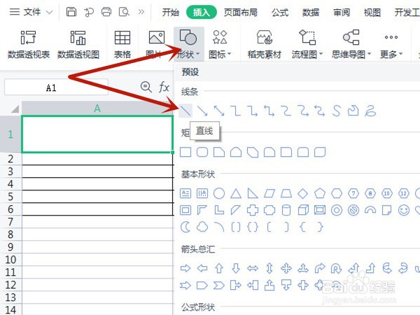Switch to the 公式 tab
420x315 pixels.
click(x=280, y=13)
